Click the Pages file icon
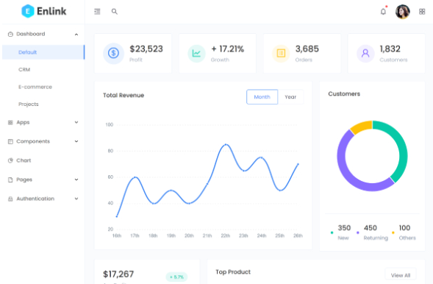Image resolution: width=433 pixels, height=284 pixels. tap(10, 180)
